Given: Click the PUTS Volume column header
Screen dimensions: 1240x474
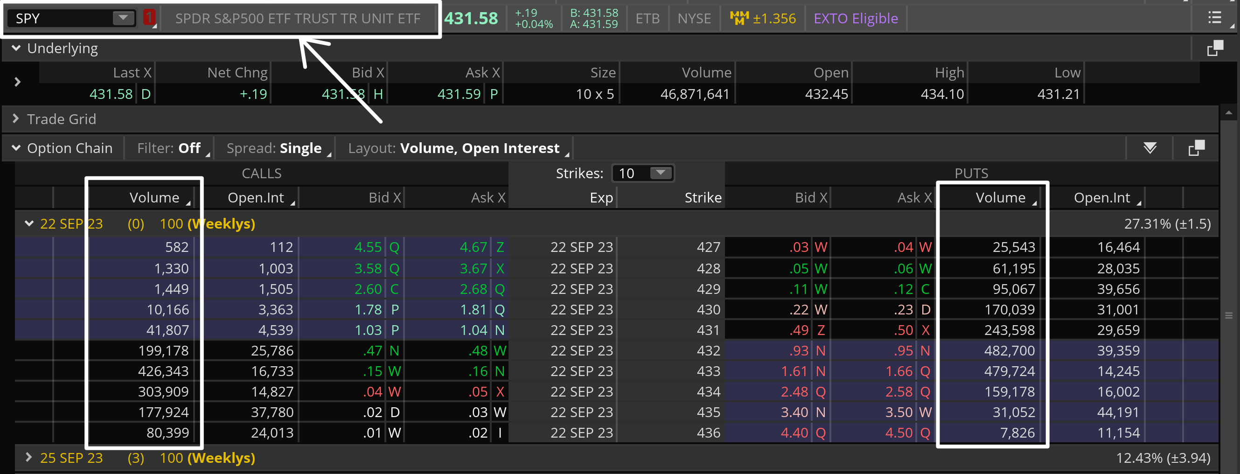Looking at the screenshot, I should [1000, 198].
